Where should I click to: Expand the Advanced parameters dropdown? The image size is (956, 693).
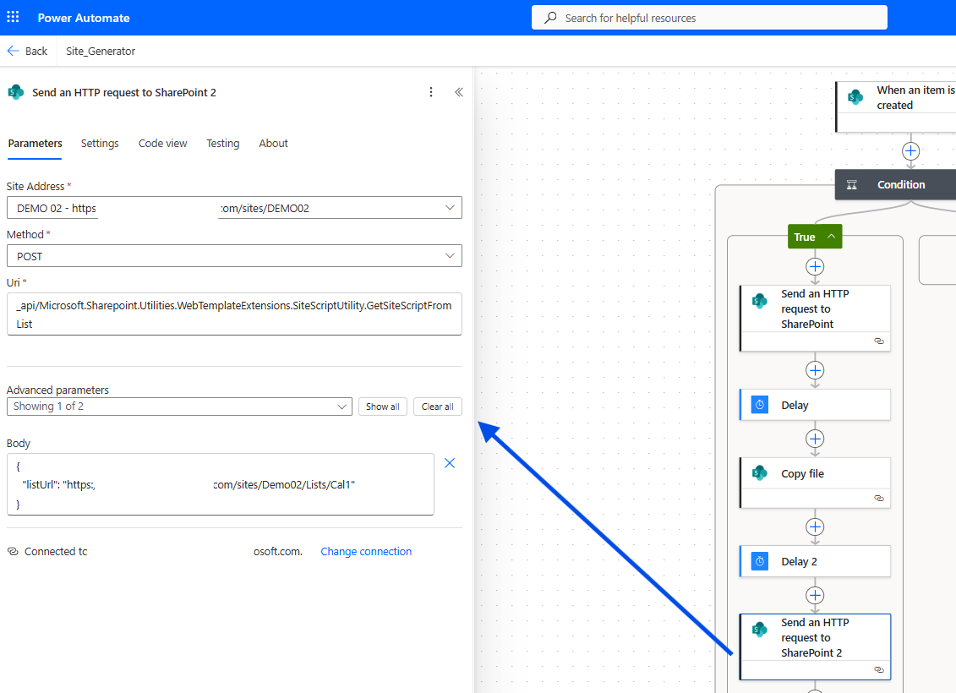coord(342,407)
